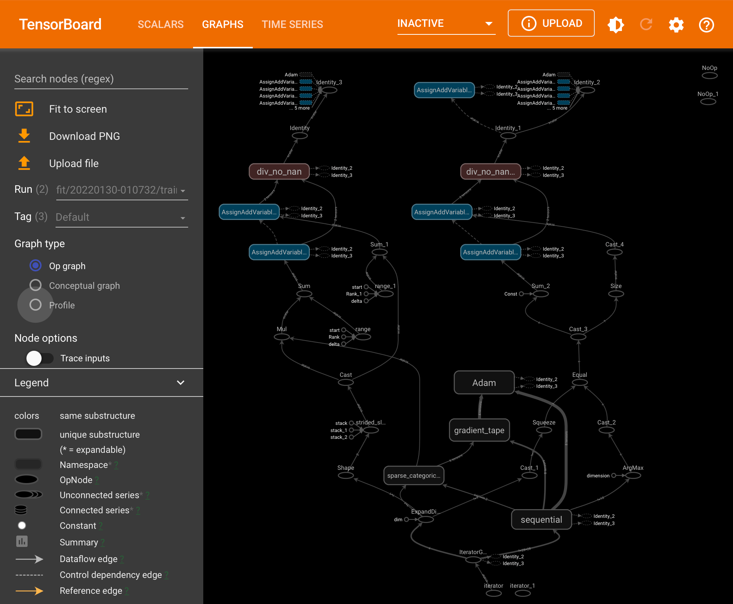Select the Conceptual graph radio button
The image size is (733, 604).
(x=35, y=285)
